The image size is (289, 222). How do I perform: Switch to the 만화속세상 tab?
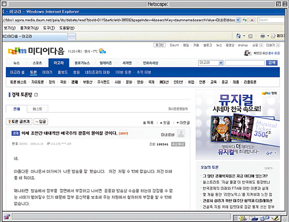(x=150, y=63)
